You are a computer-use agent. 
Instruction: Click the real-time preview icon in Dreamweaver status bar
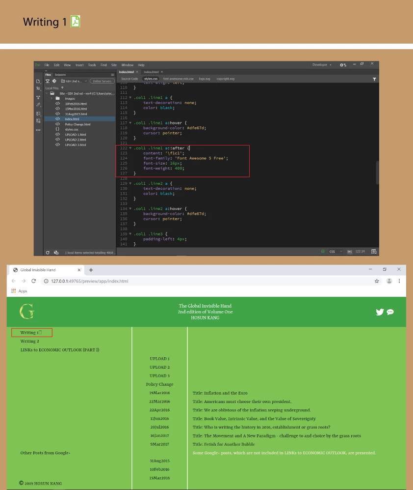(374, 251)
